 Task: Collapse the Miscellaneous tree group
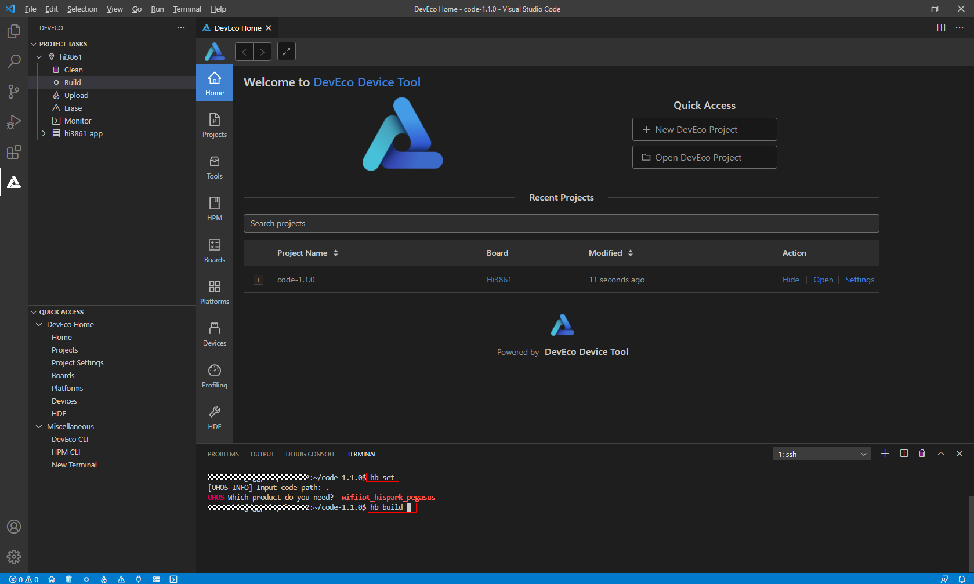coord(39,427)
